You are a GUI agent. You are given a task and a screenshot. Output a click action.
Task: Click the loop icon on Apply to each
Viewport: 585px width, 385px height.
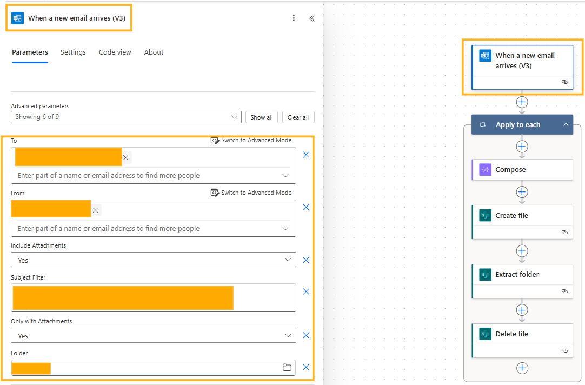pyautogui.click(x=482, y=124)
